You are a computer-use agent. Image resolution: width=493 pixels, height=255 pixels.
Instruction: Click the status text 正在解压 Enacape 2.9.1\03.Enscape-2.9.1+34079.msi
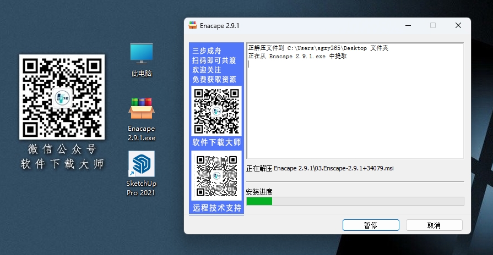tap(319, 168)
